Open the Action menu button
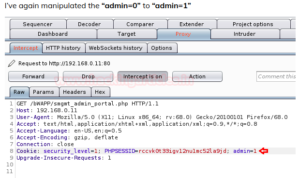Screen dimensions: 299x178 pyautogui.click(x=197, y=76)
